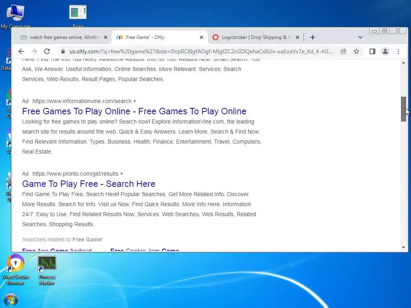Open a new tab with the plus button
The width and height of the screenshot is (411, 308).
tap(312, 37)
